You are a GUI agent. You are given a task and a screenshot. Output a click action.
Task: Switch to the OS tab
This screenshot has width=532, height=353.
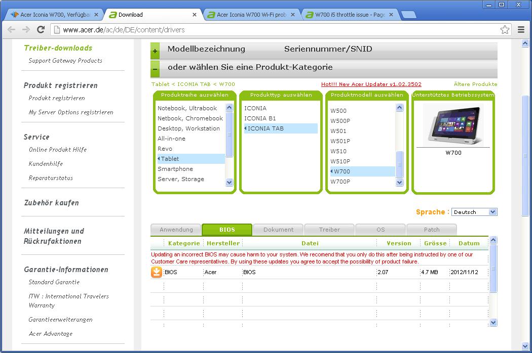(x=381, y=230)
